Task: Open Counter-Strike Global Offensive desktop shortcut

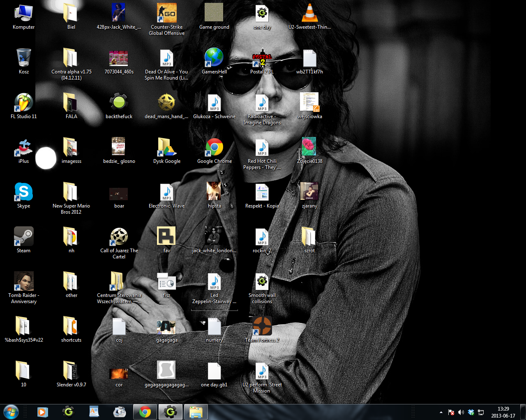Action: (166, 14)
